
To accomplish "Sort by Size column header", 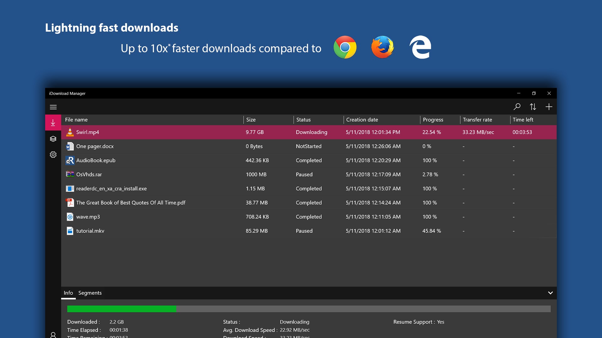I will click(x=251, y=120).
